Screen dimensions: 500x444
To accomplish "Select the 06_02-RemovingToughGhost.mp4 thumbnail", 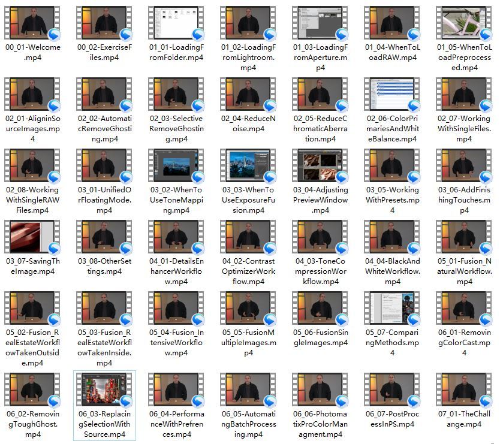I will click(32, 390).
